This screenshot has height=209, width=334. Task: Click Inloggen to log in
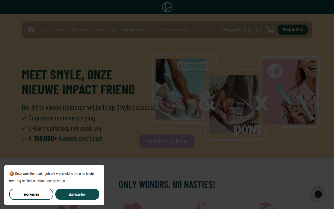[230, 30]
